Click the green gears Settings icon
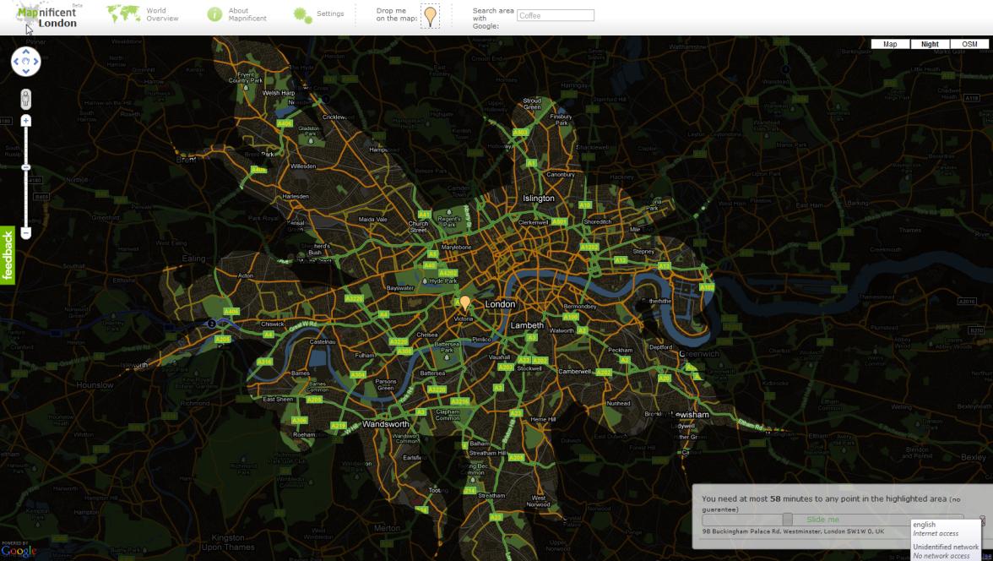Viewport: 993px width, 561px height. [302, 14]
